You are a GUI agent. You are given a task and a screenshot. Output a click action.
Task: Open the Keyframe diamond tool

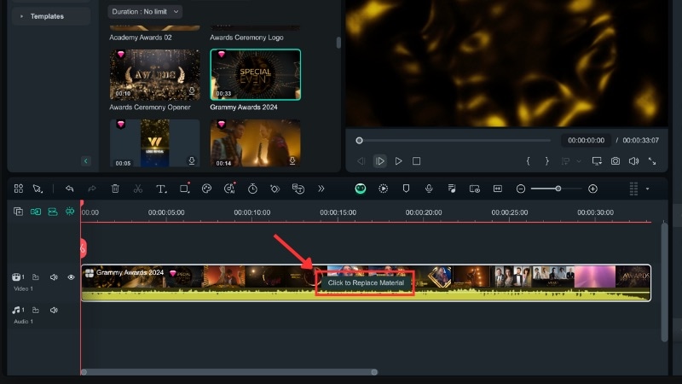click(x=275, y=189)
